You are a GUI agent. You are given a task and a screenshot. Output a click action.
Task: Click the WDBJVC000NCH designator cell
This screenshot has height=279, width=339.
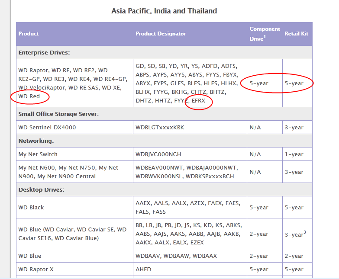(x=190, y=154)
